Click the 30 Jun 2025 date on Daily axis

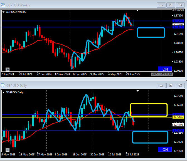[97, 155]
